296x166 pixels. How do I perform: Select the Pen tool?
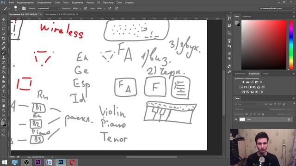[3, 86]
